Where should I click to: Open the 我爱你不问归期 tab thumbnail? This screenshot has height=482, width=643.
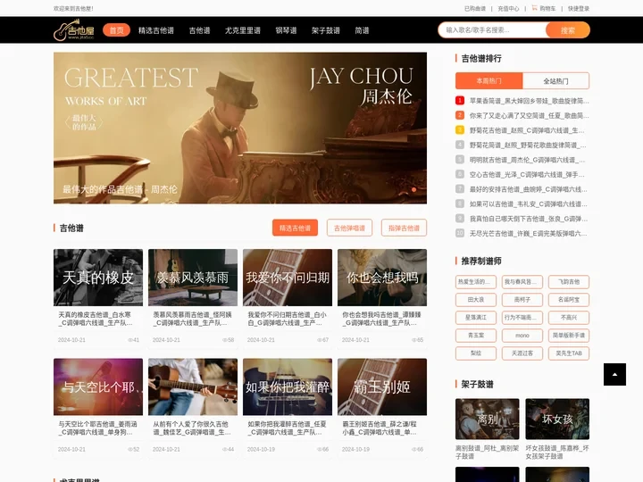coord(288,278)
